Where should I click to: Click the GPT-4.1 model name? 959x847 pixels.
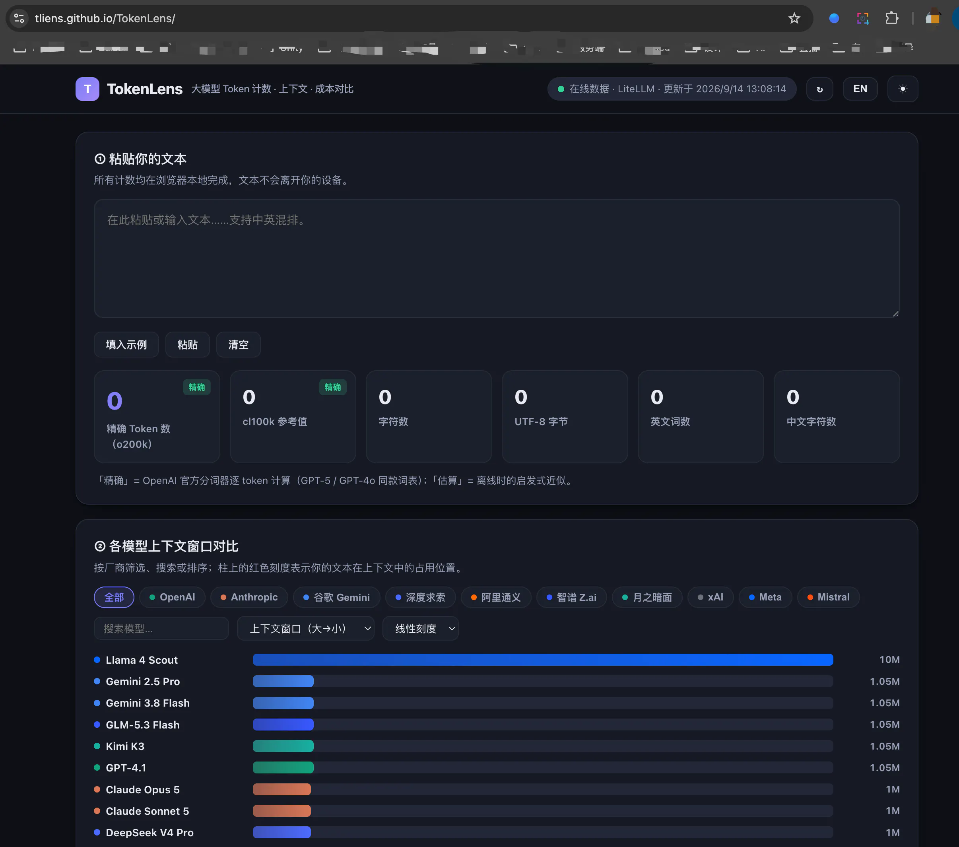(126, 768)
